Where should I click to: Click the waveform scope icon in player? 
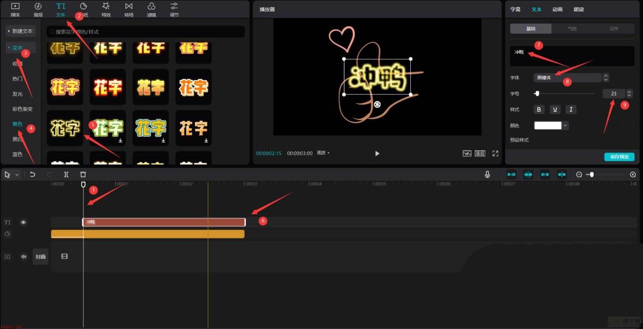(x=467, y=153)
